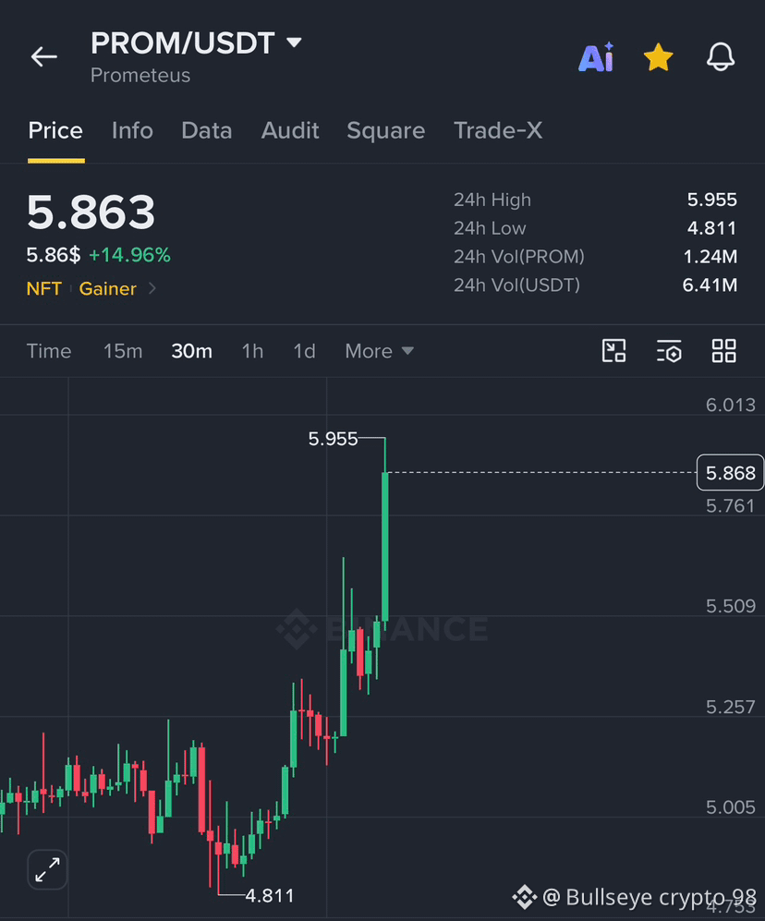The width and height of the screenshot is (765, 921).
Task: Open the AI assistant icon
Action: (x=596, y=57)
